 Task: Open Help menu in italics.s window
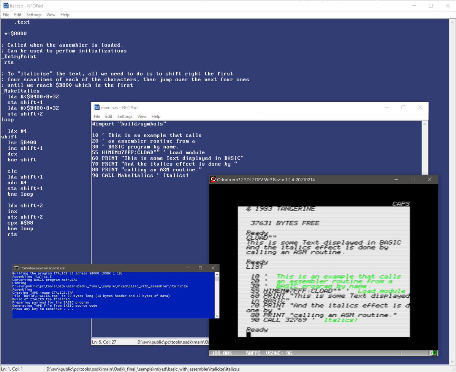coord(65,15)
